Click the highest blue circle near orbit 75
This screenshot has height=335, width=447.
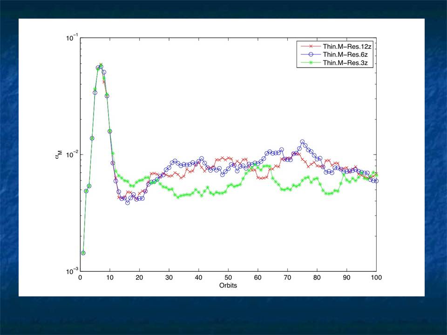302,141
